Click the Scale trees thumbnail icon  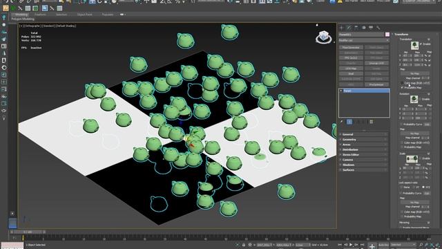(x=412, y=158)
